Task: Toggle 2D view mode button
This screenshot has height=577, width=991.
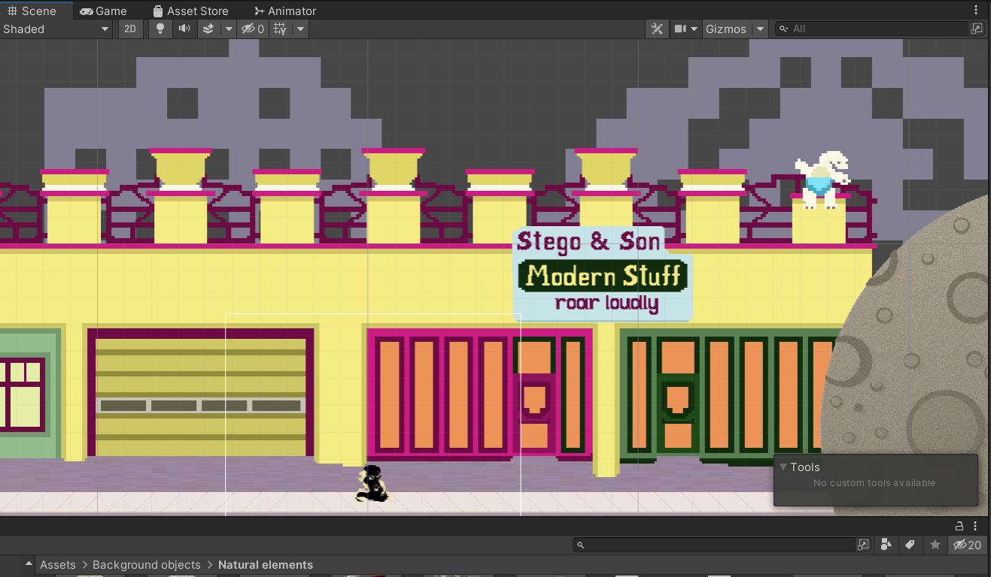Action: click(x=130, y=29)
